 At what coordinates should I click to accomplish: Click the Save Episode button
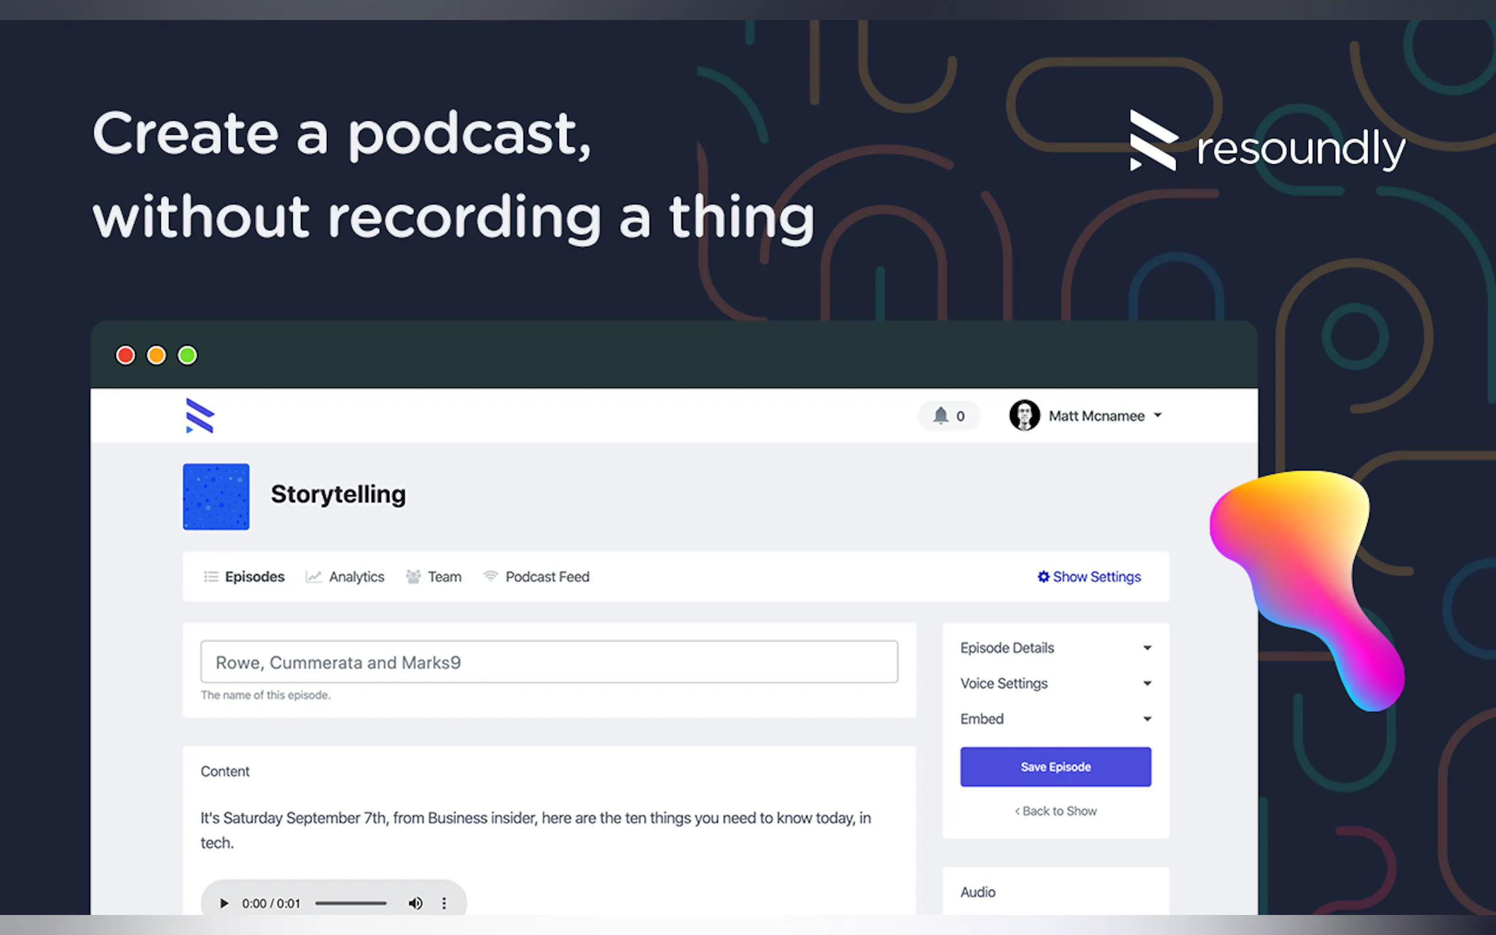click(x=1054, y=766)
